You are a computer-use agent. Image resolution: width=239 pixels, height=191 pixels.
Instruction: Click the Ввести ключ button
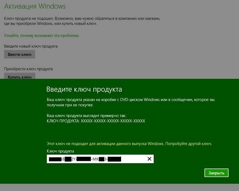click(x=20, y=55)
